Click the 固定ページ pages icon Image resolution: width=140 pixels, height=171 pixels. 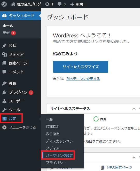point(4,63)
